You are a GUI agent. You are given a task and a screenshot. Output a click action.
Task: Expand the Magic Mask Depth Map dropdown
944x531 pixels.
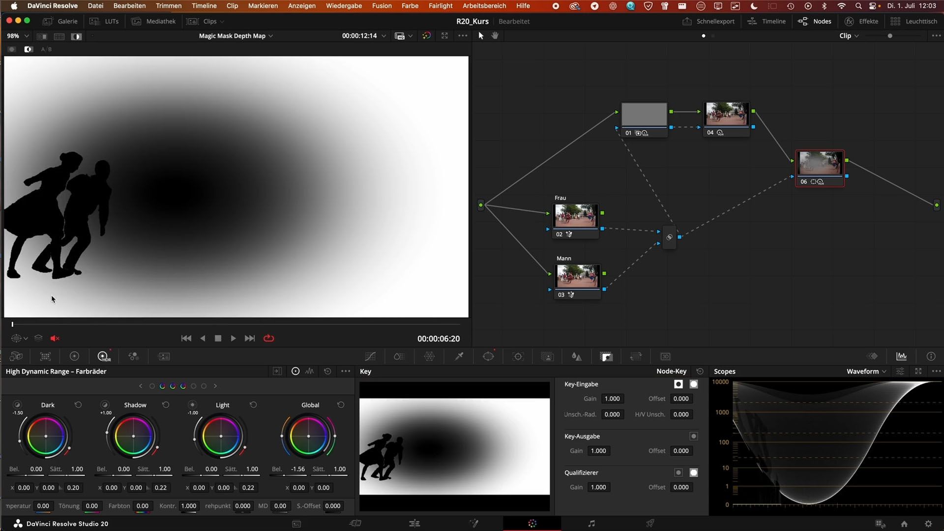click(236, 36)
